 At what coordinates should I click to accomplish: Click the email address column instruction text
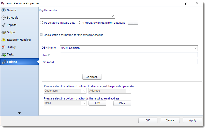click(82, 98)
